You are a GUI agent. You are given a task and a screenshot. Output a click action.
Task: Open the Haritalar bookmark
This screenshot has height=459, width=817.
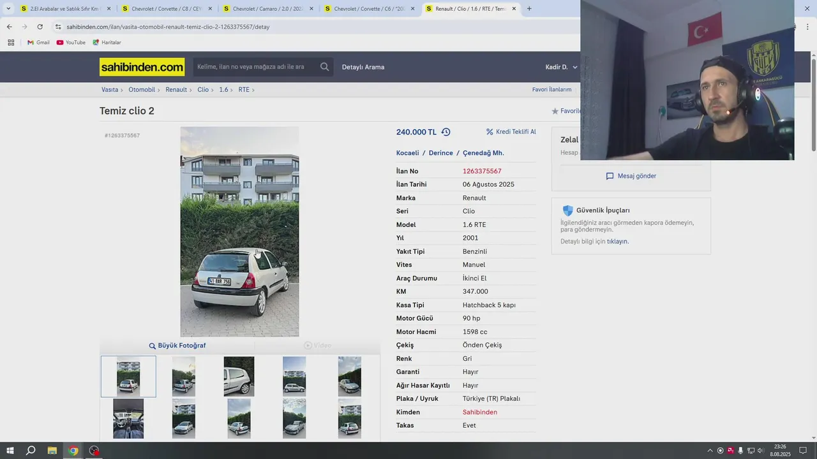point(107,43)
